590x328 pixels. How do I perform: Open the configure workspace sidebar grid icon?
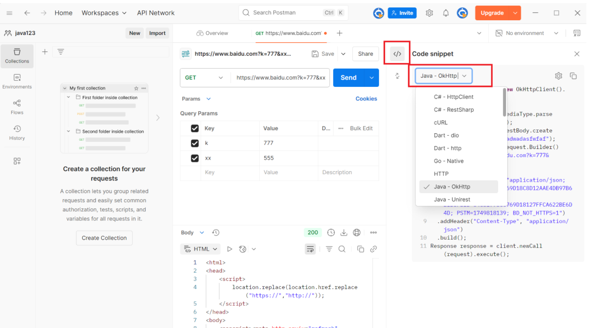[x=17, y=161]
